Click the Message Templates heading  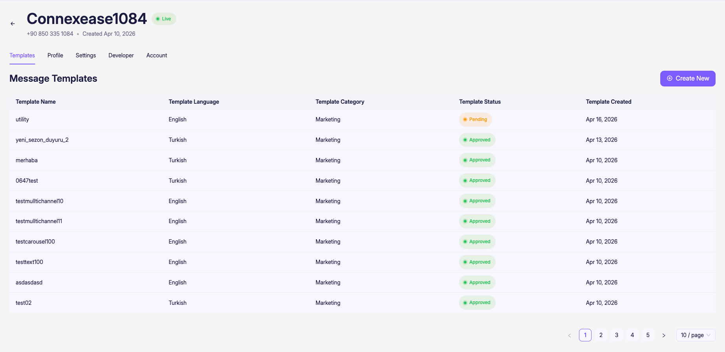[53, 79]
